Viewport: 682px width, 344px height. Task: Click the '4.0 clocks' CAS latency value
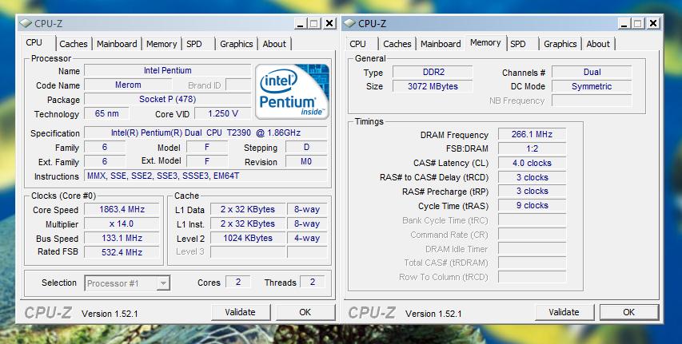[532, 163]
